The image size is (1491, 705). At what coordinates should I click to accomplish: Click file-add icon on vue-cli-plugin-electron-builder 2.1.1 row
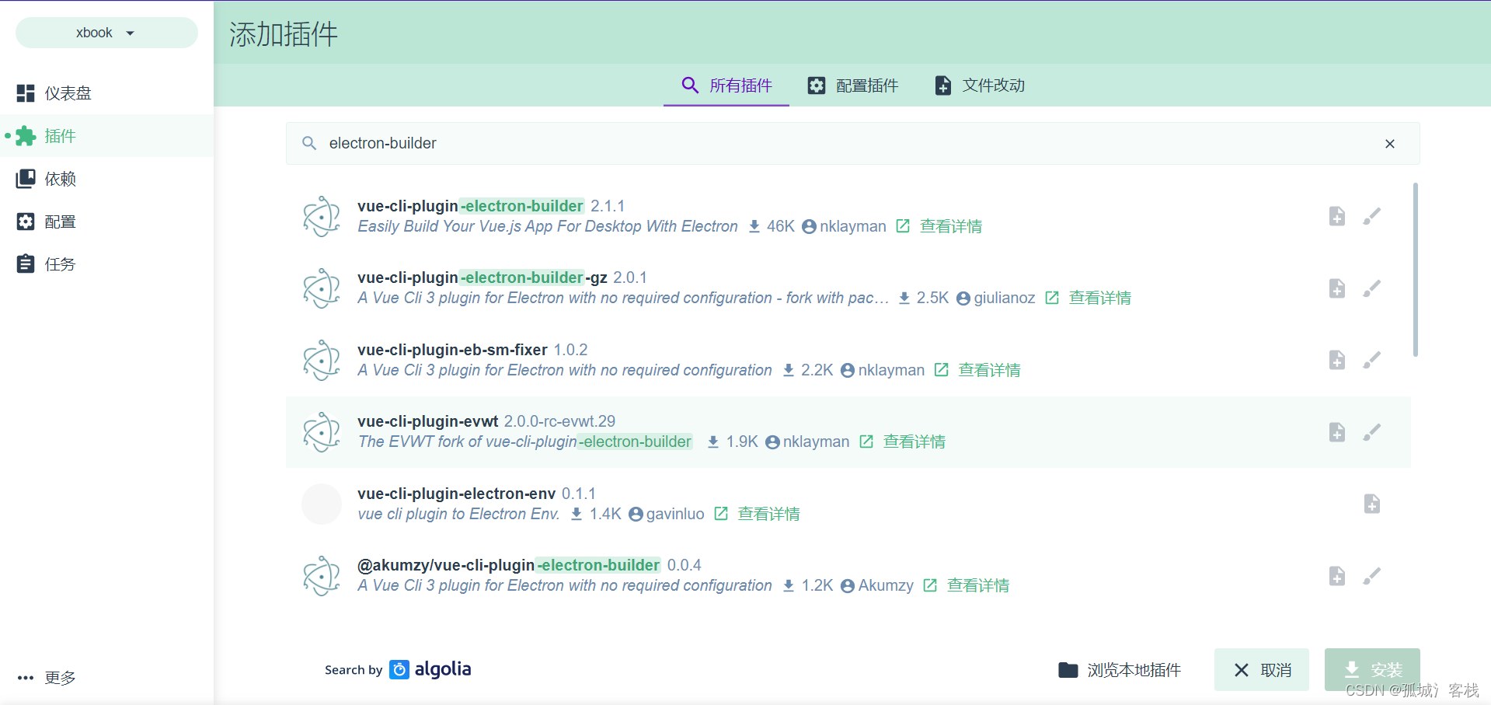click(1336, 216)
